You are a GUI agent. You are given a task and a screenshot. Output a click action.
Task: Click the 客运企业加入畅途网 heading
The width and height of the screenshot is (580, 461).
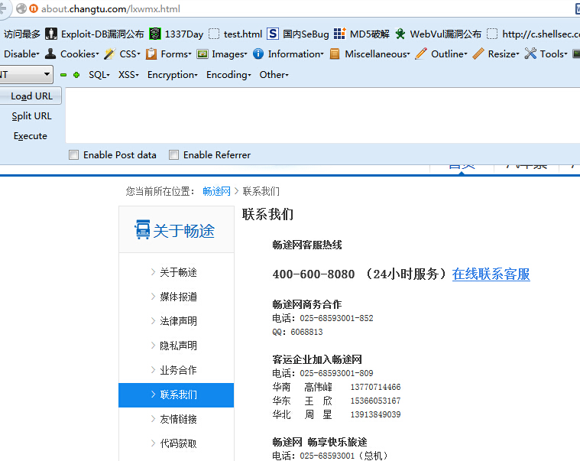(317, 359)
